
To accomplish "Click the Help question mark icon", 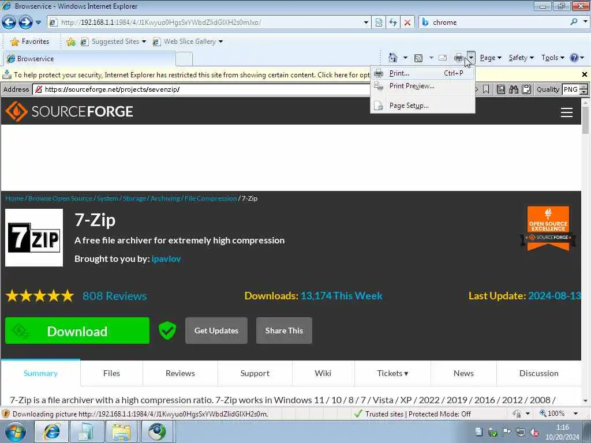I will [574, 58].
